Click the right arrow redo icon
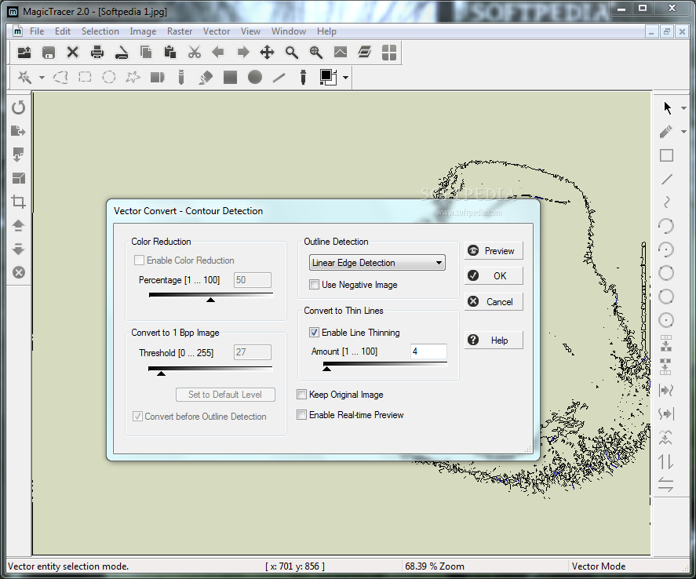 click(242, 53)
